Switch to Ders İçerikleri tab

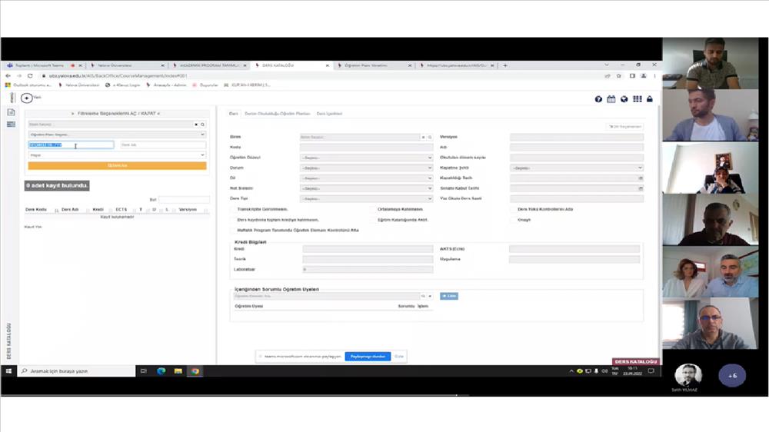(329, 114)
